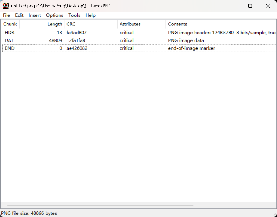Click the IDAT length value 48809
Viewport: 277px width, 217px height.
[55, 40]
